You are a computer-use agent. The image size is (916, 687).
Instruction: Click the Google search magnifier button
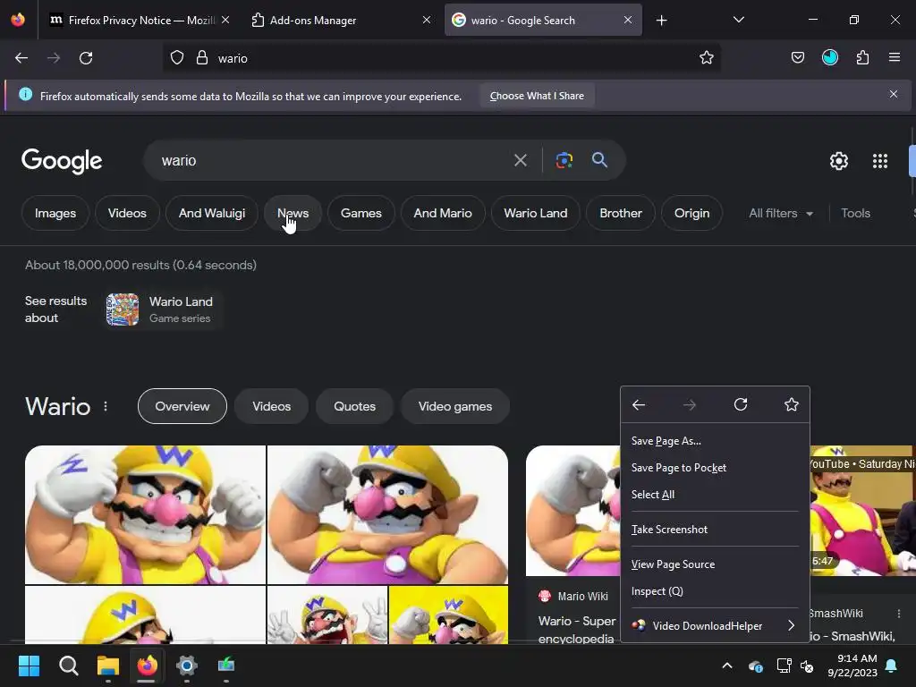tap(599, 159)
